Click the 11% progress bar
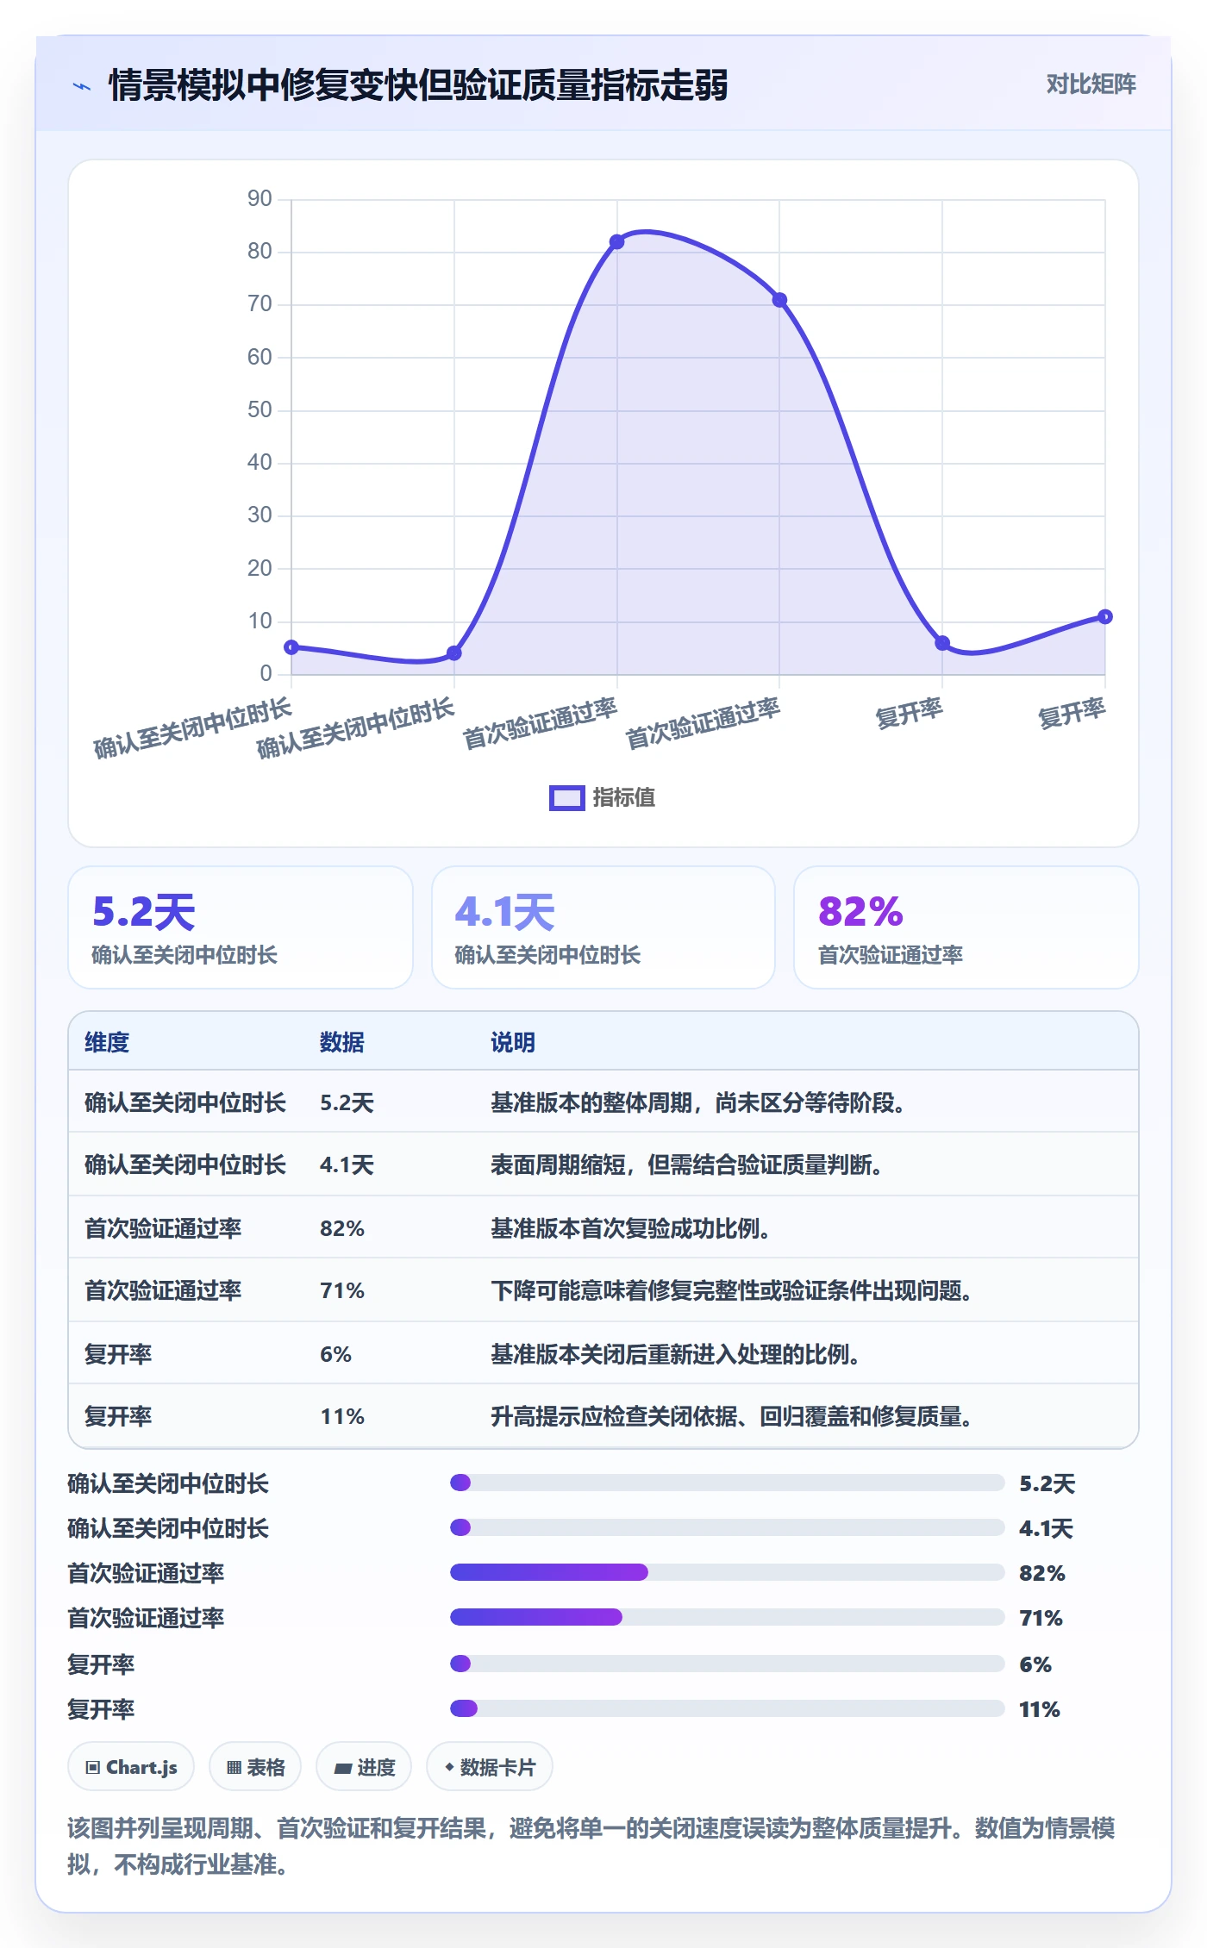Image resolution: width=1207 pixels, height=1948 pixels. click(728, 1708)
